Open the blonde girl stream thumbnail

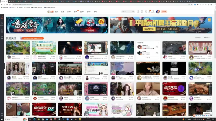tap(148, 89)
